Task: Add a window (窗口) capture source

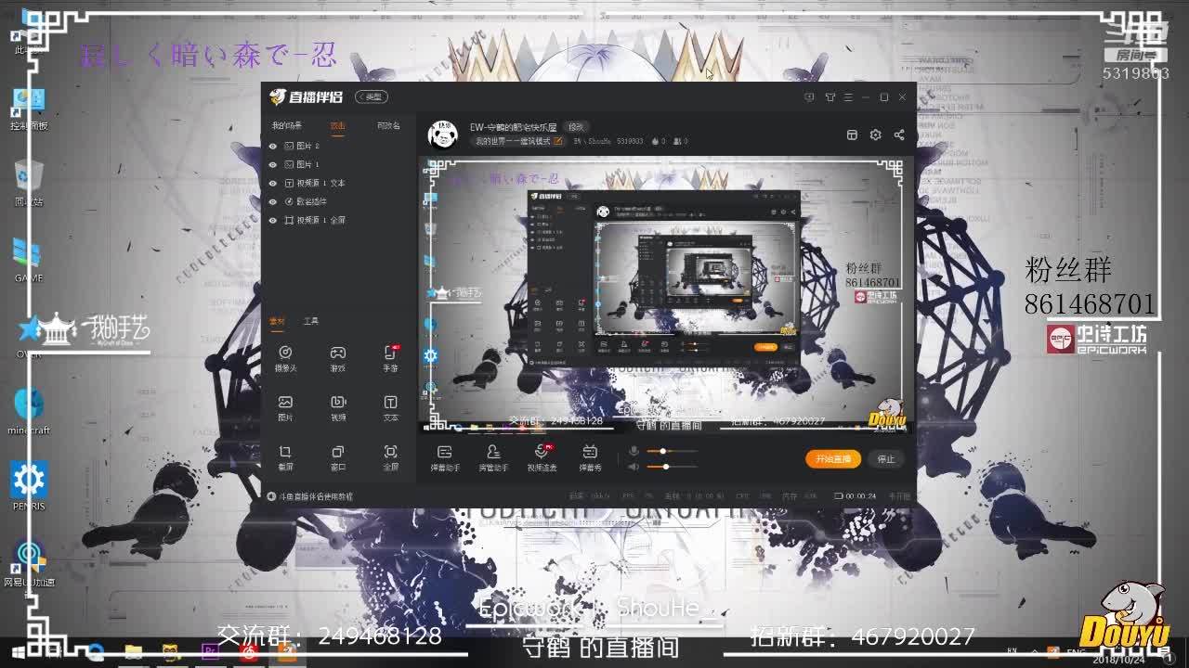Action: click(338, 456)
